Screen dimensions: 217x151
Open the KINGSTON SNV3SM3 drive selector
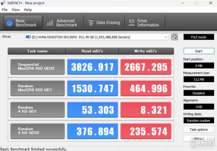[97, 37]
